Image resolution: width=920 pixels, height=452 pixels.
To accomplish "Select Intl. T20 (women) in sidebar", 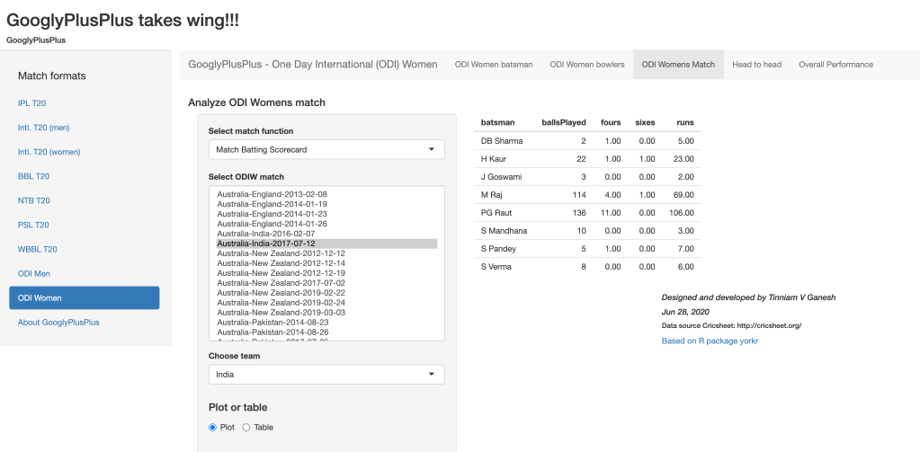I will 49,152.
